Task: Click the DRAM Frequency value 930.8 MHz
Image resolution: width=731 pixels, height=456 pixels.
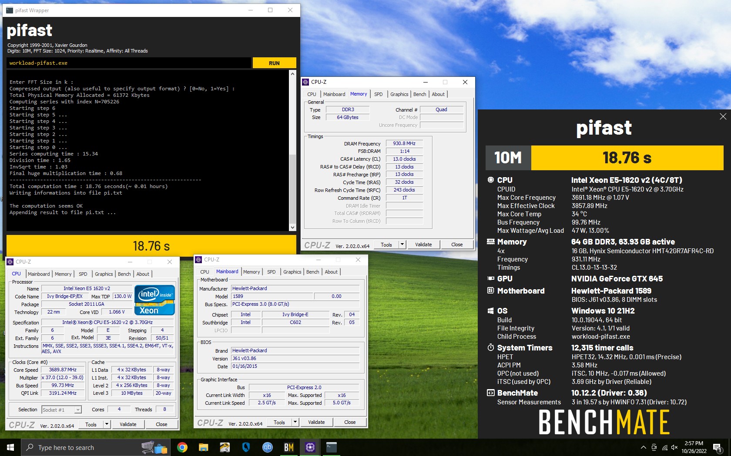Action: pyautogui.click(x=404, y=143)
